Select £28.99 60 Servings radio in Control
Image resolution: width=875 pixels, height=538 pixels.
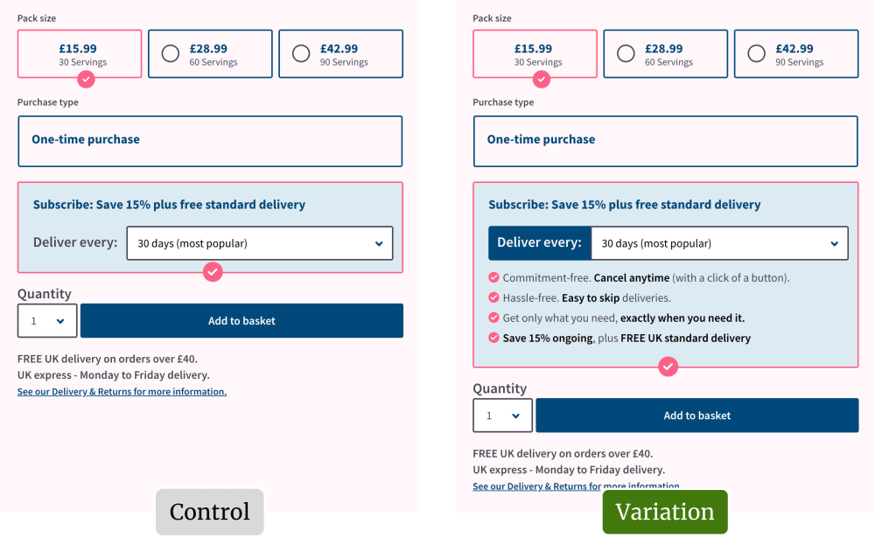coord(171,54)
